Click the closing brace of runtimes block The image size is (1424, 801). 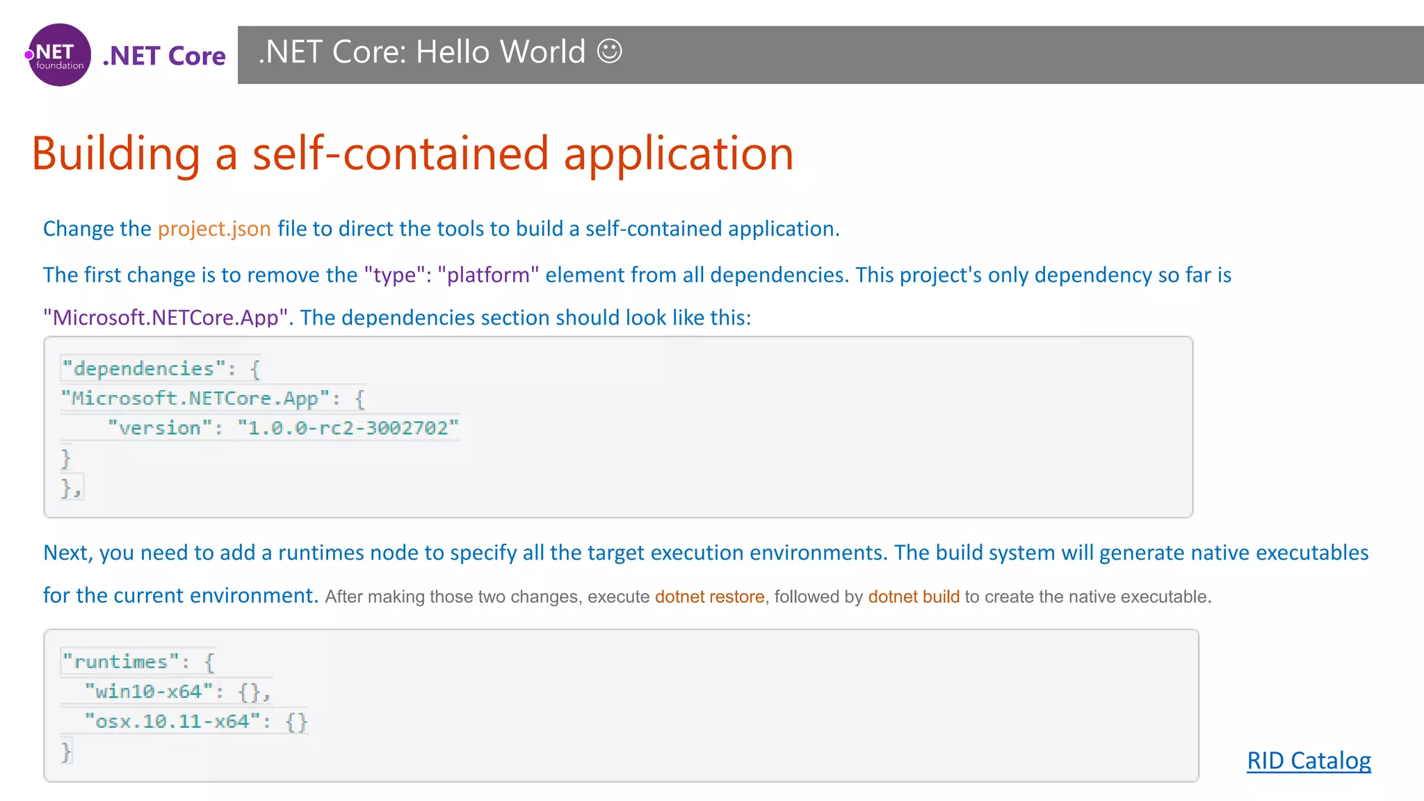(x=66, y=751)
